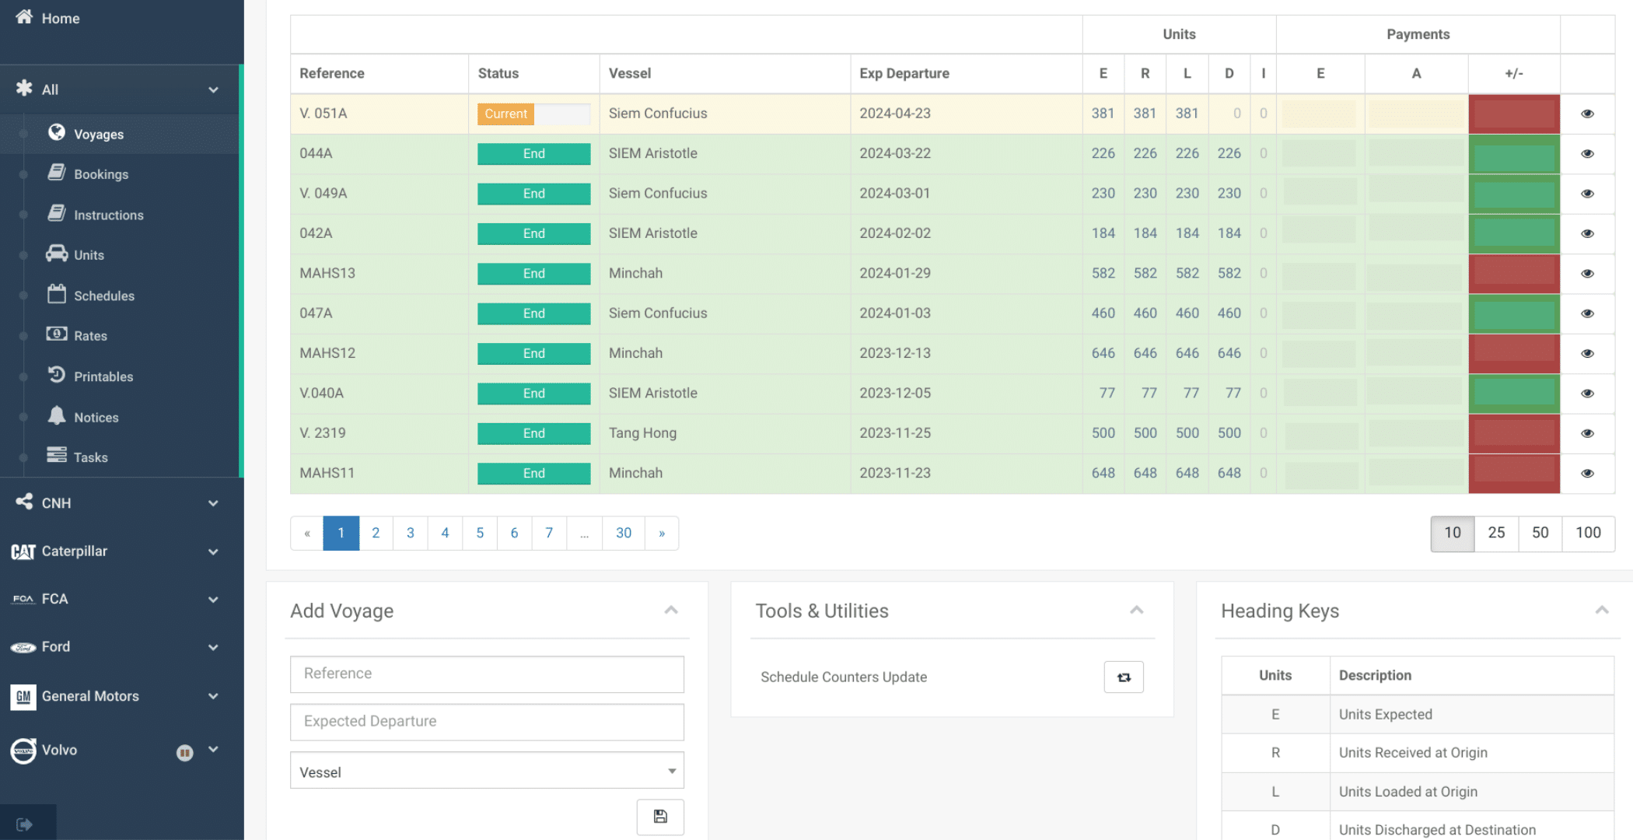Click page 2 in voyage pagination
This screenshot has height=840, width=1633.
[375, 533]
